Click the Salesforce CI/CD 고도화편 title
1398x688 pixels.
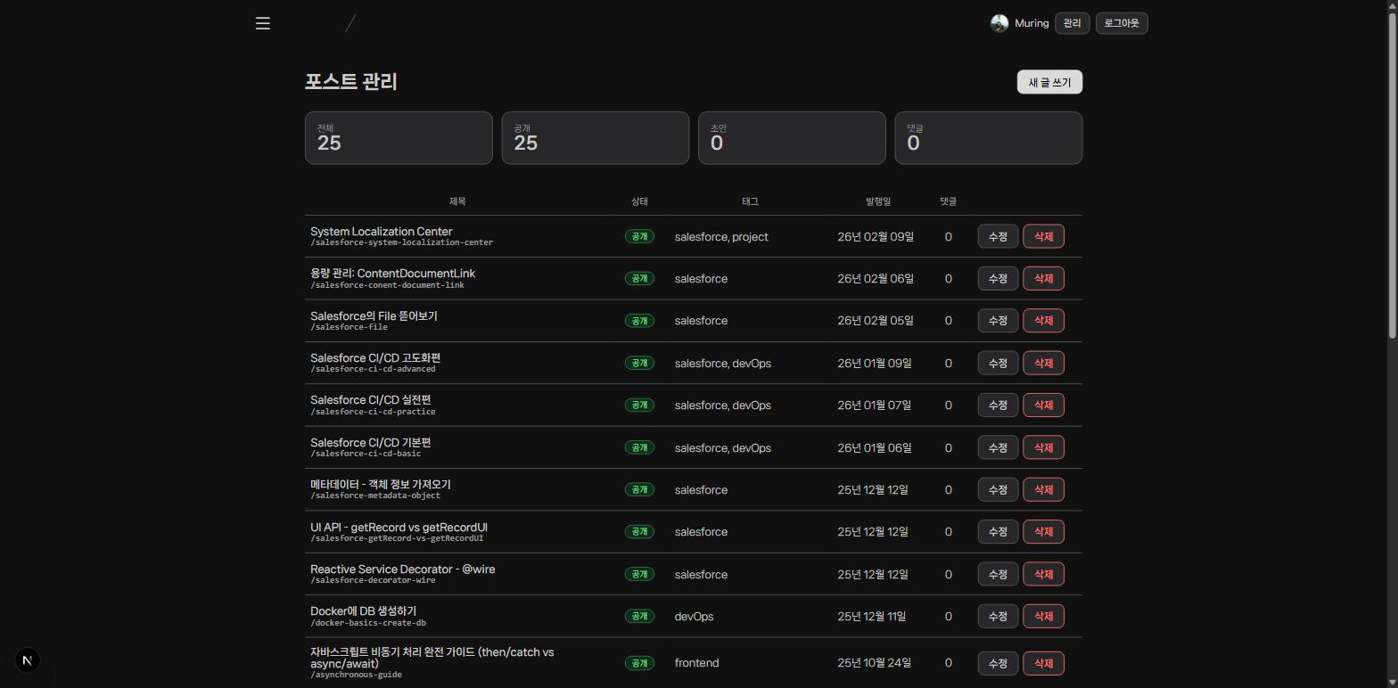[375, 357]
